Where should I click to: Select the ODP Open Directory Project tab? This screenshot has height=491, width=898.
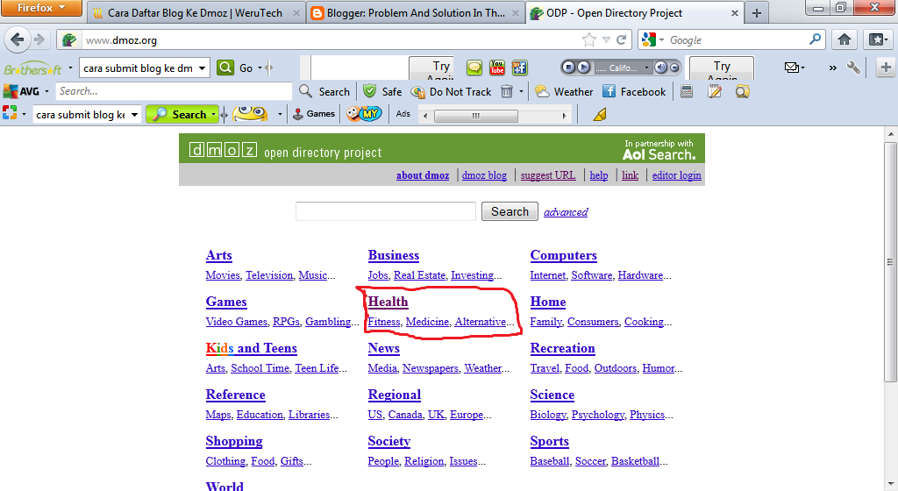(x=634, y=12)
